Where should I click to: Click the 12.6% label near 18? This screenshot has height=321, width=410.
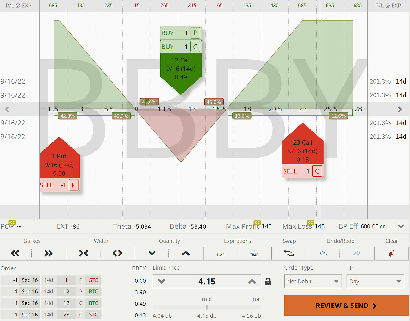pos(242,116)
